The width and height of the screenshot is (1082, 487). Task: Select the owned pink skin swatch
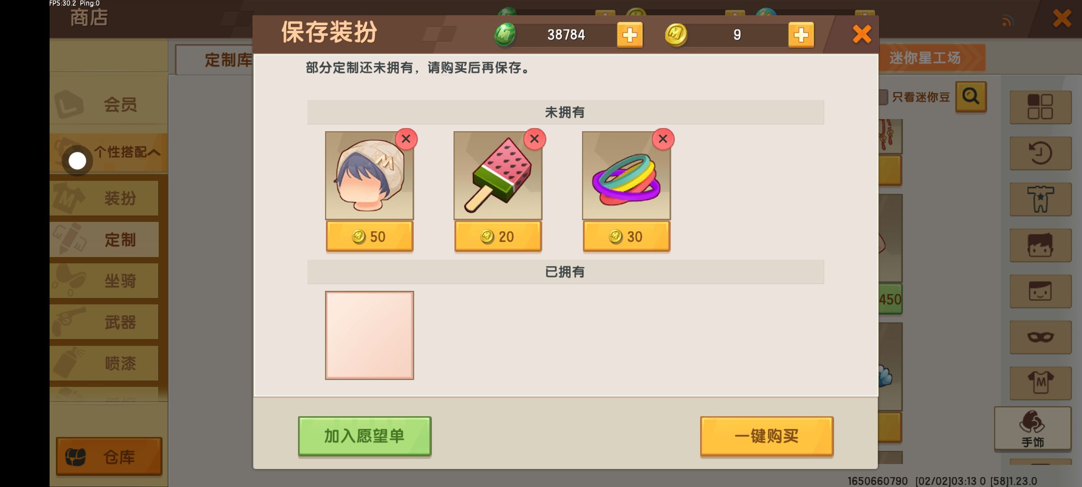coord(369,335)
